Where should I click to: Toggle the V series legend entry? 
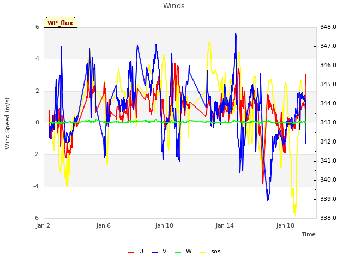point(159,252)
